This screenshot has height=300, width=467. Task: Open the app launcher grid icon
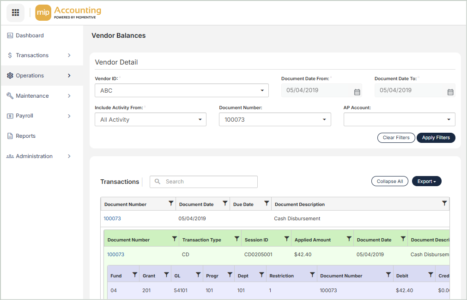point(15,12)
